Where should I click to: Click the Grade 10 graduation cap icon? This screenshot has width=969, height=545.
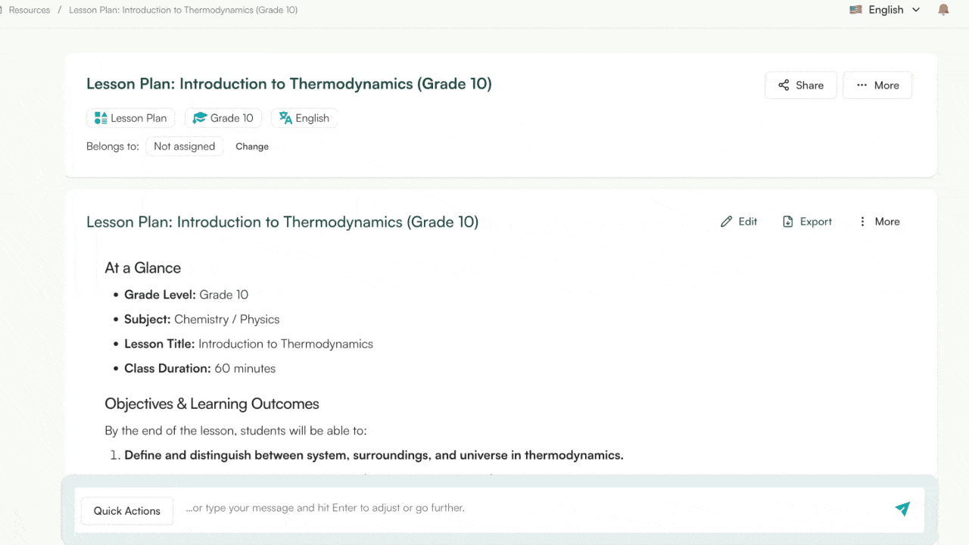point(200,118)
